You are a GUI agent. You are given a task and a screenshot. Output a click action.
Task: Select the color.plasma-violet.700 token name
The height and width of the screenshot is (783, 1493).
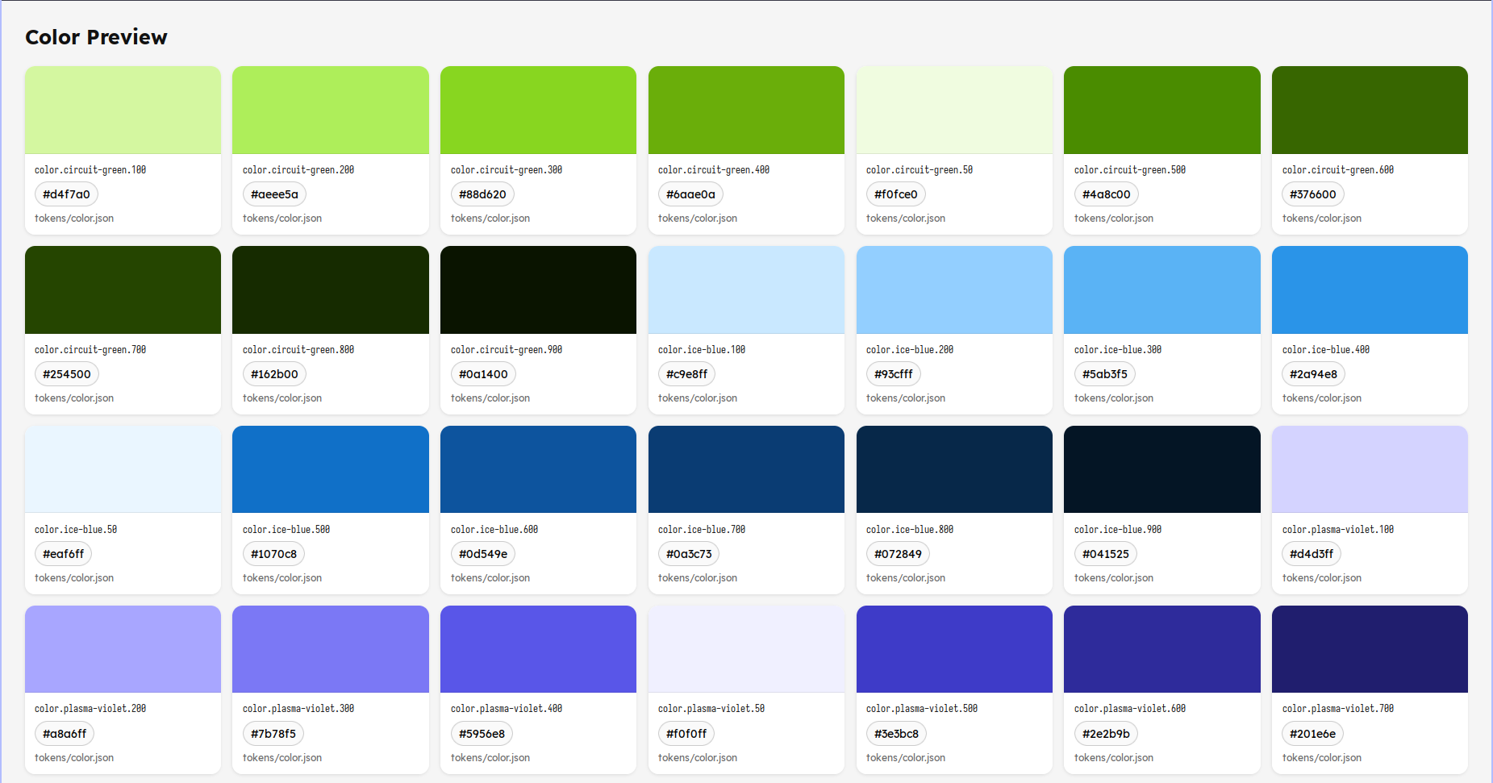pos(1338,709)
